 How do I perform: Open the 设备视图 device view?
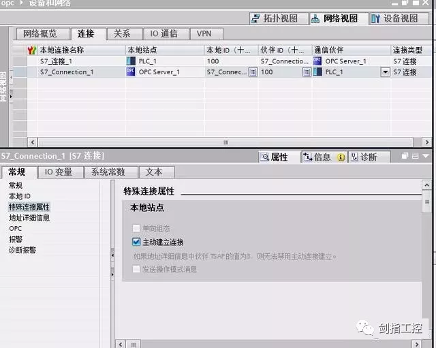click(x=395, y=18)
